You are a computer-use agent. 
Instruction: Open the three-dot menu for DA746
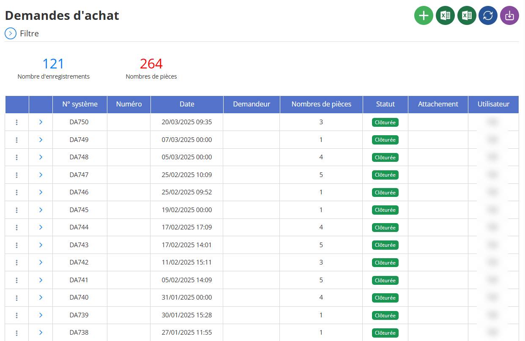16,192
